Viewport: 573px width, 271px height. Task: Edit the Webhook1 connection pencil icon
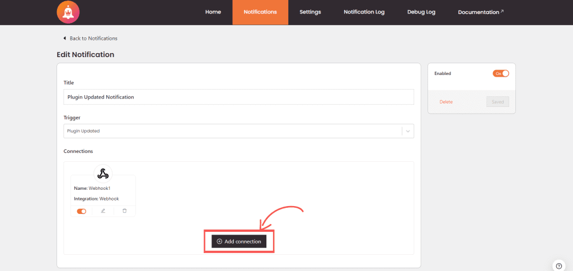point(103,211)
